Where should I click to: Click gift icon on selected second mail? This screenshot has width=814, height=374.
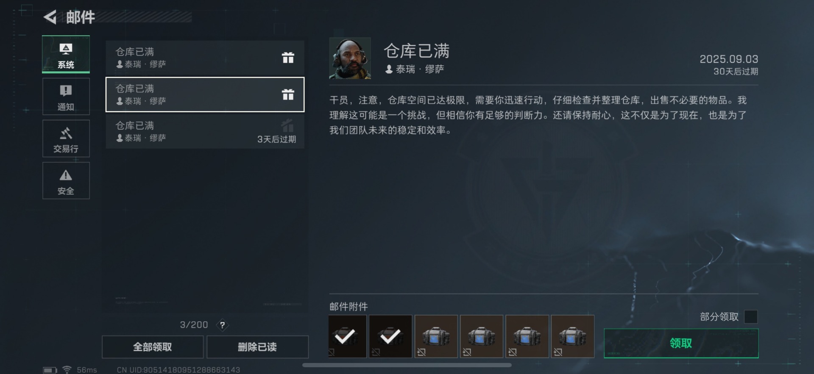point(288,94)
